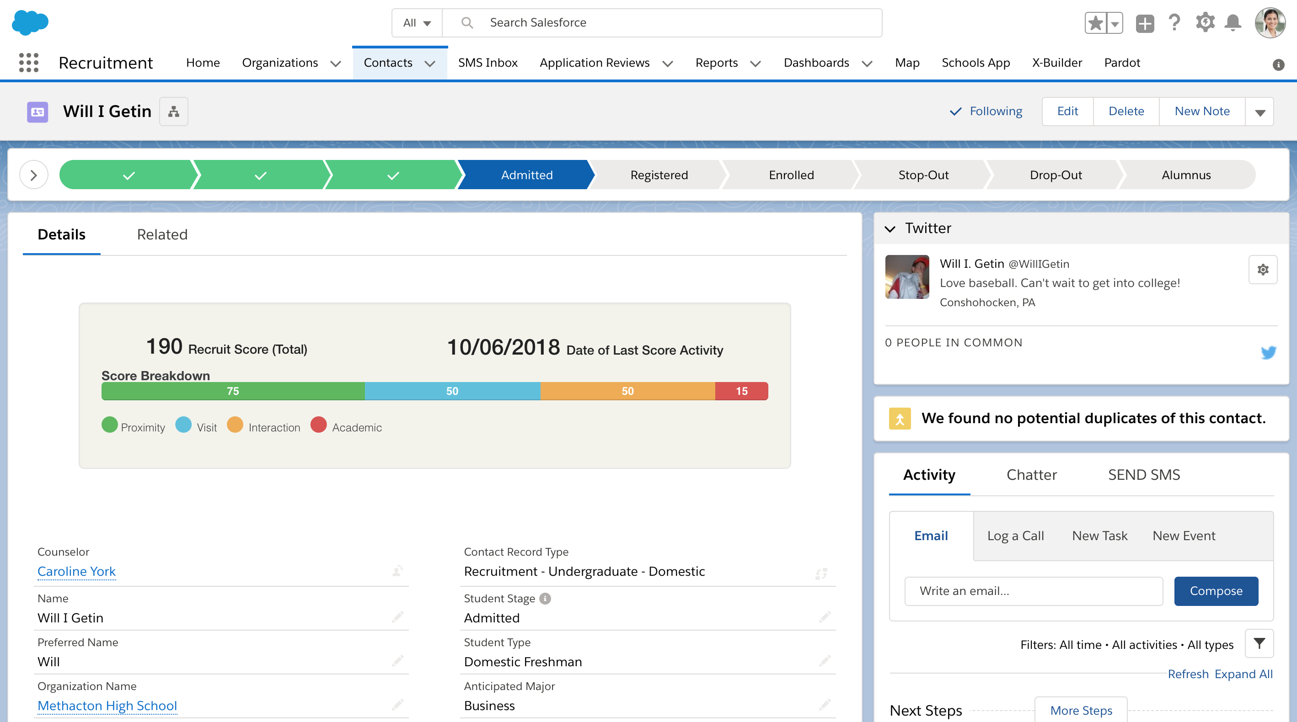Open the Chatter tab
This screenshot has height=722, width=1297.
coord(1031,475)
